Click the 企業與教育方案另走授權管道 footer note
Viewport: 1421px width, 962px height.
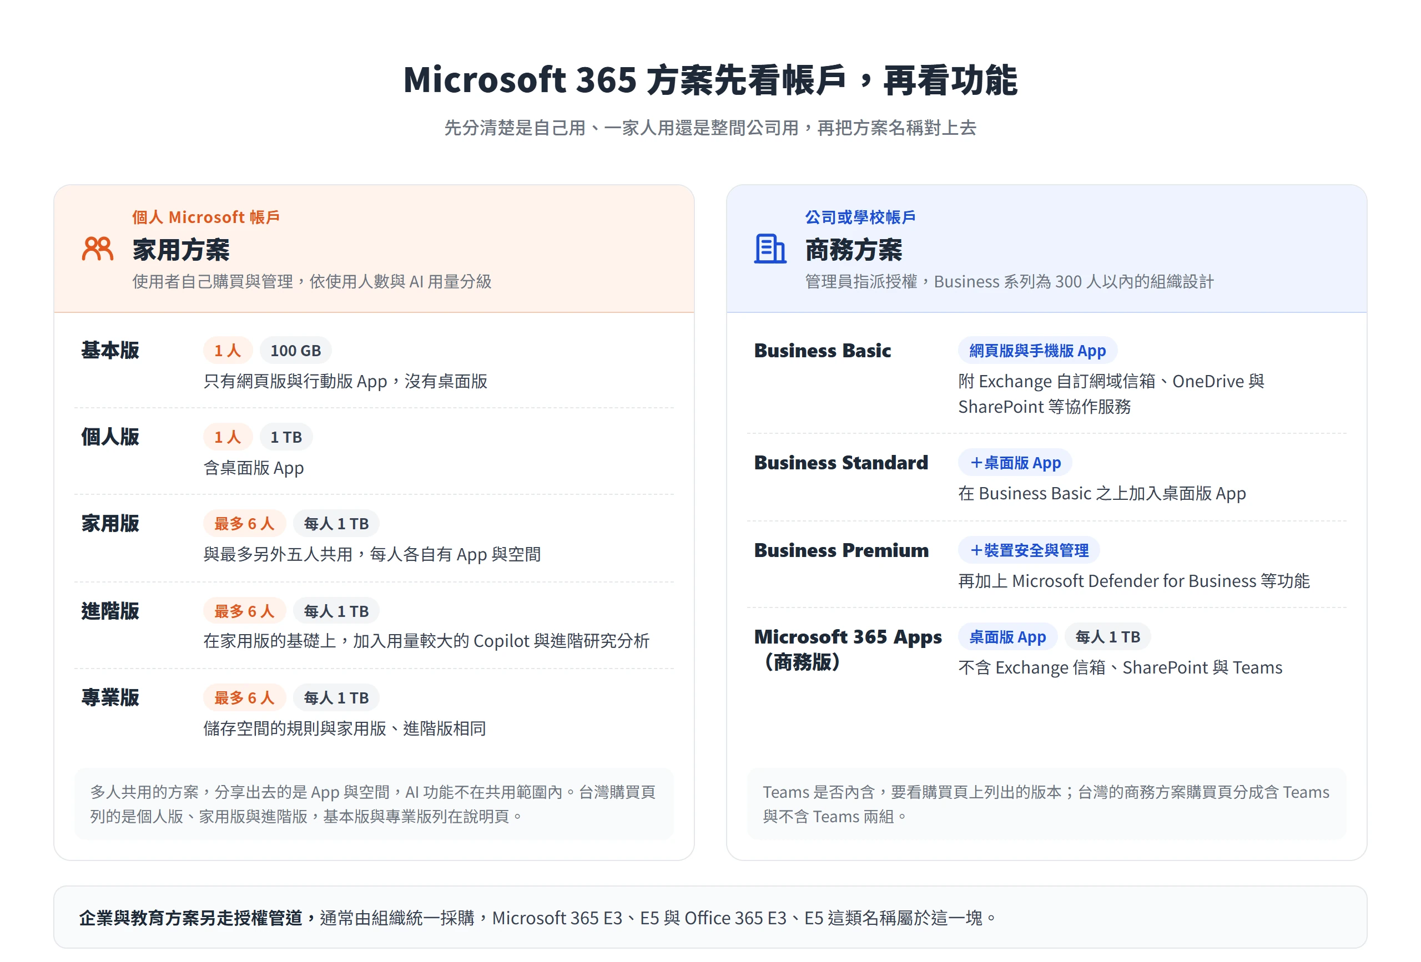click(710, 917)
